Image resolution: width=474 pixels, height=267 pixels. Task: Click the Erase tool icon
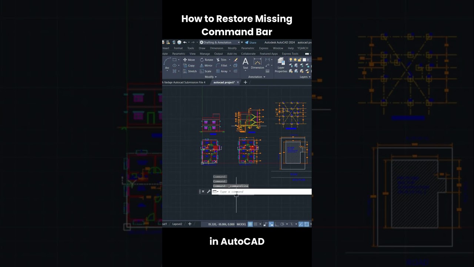(236, 60)
